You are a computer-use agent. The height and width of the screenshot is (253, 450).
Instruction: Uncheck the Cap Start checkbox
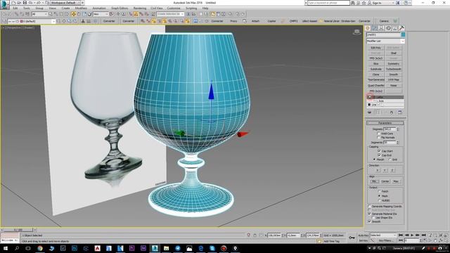(379, 151)
